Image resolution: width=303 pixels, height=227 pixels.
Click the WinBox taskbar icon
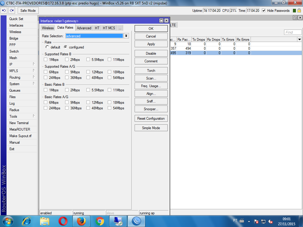136,221
